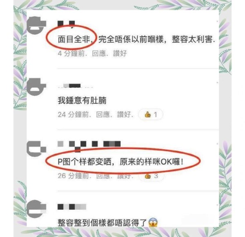Open the avatar beside the 整容整到 comment
Screen dimensions: 245x237
[x=36, y=209]
